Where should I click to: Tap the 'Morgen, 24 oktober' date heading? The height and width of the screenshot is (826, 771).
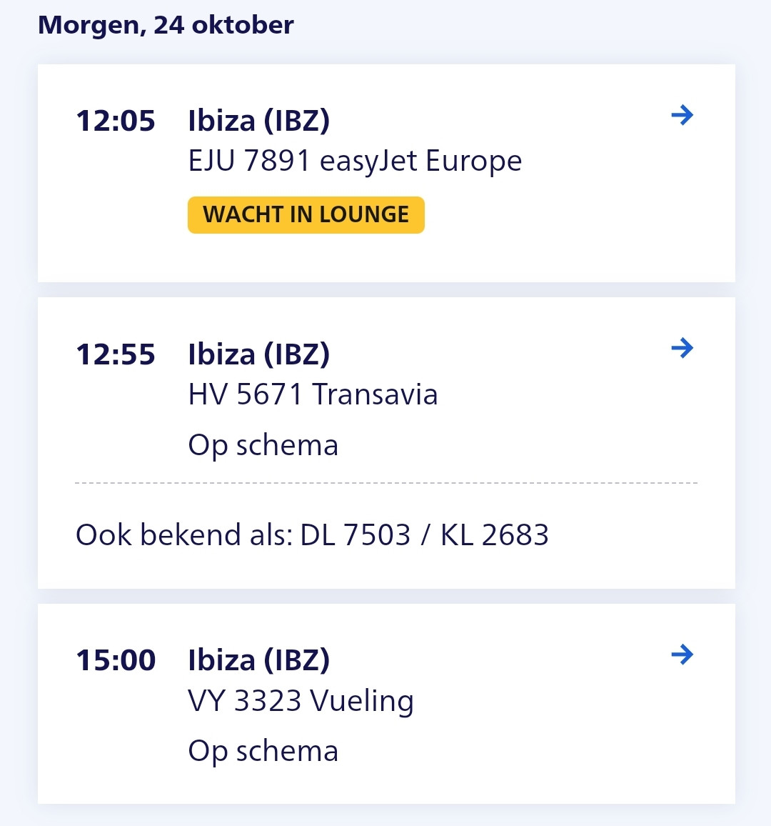[166, 25]
